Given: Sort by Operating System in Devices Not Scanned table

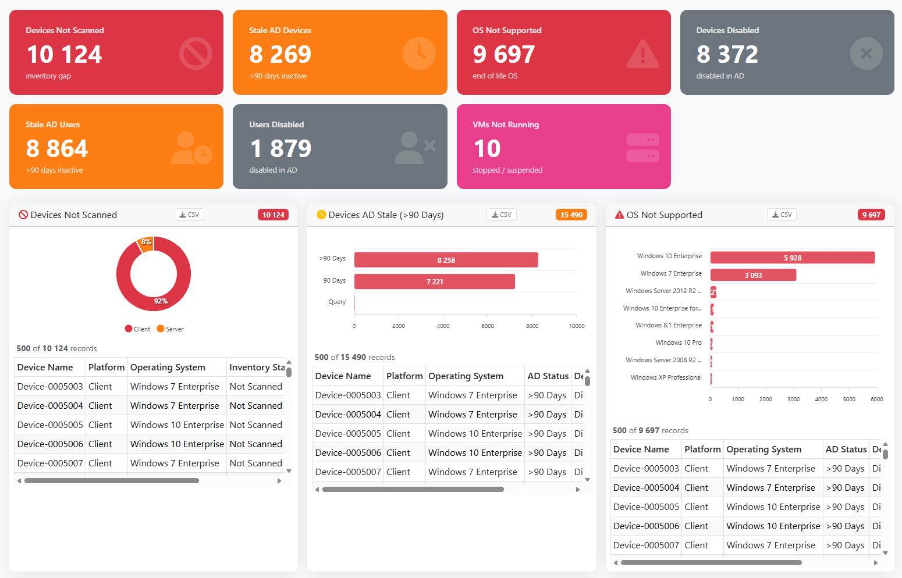Looking at the screenshot, I should (177, 367).
